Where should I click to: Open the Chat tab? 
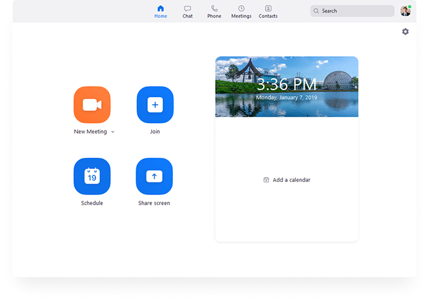click(187, 11)
